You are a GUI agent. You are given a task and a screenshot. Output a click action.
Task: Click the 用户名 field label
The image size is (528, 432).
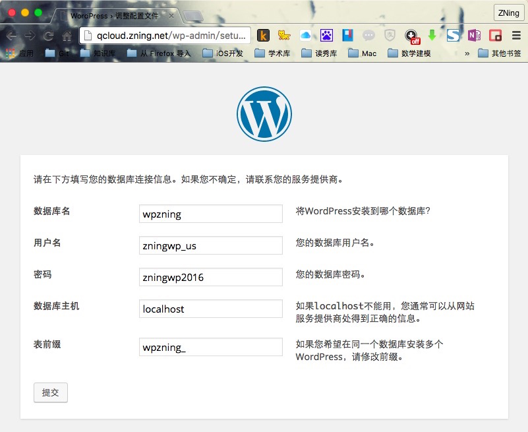tap(47, 243)
